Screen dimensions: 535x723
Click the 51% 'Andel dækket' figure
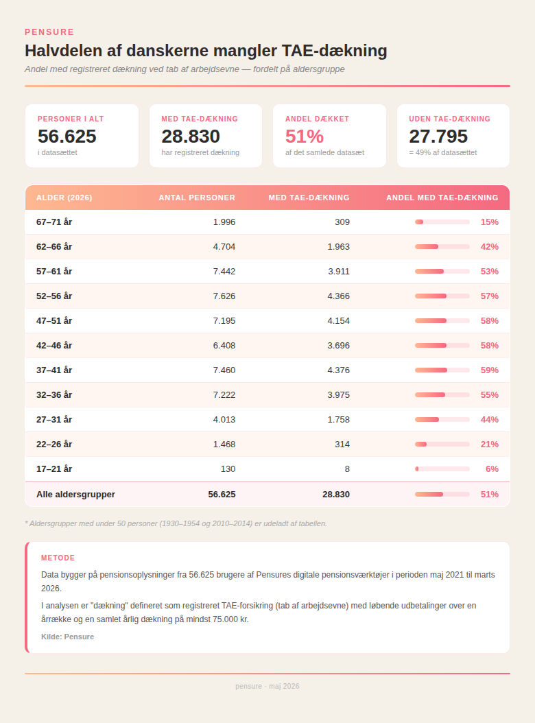305,137
